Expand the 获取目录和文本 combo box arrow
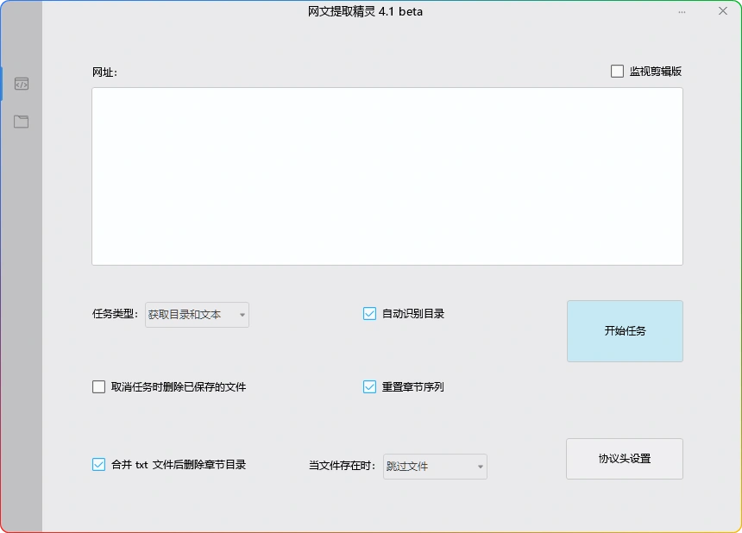742x533 pixels. 242,315
